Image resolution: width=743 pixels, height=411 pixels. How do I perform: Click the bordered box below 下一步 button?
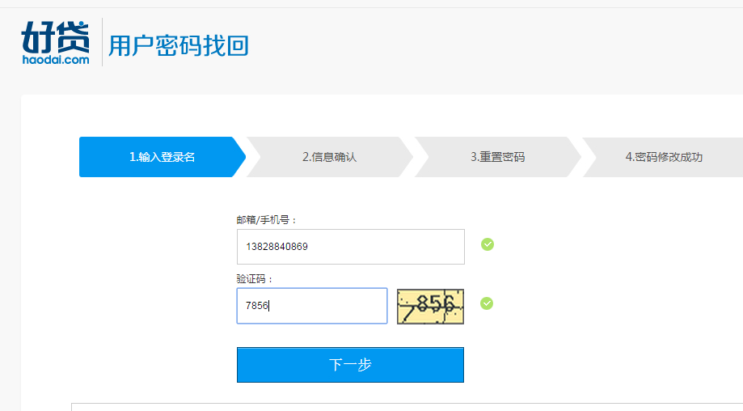tap(407, 407)
